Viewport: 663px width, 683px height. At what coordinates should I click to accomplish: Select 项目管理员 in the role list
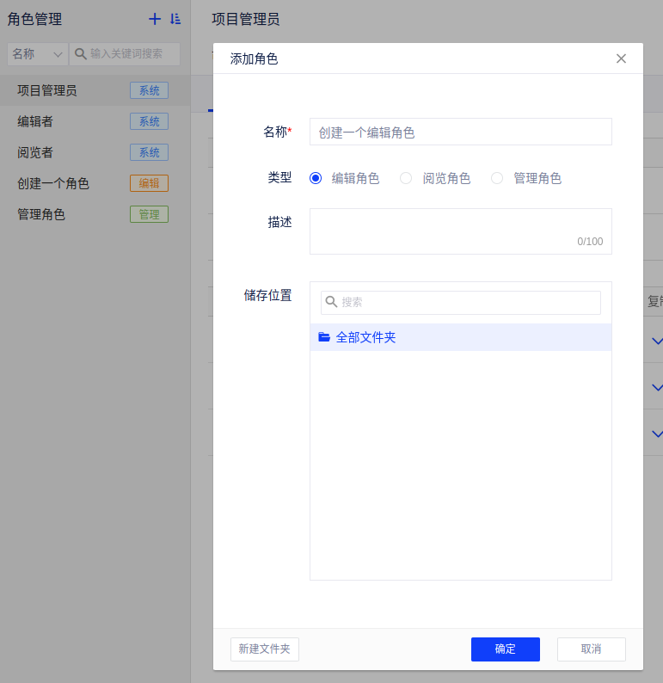[47, 90]
